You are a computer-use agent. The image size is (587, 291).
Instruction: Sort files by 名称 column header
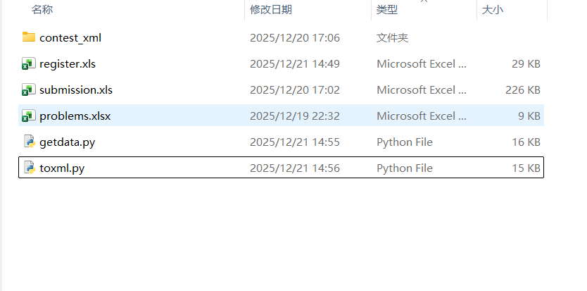pos(42,10)
